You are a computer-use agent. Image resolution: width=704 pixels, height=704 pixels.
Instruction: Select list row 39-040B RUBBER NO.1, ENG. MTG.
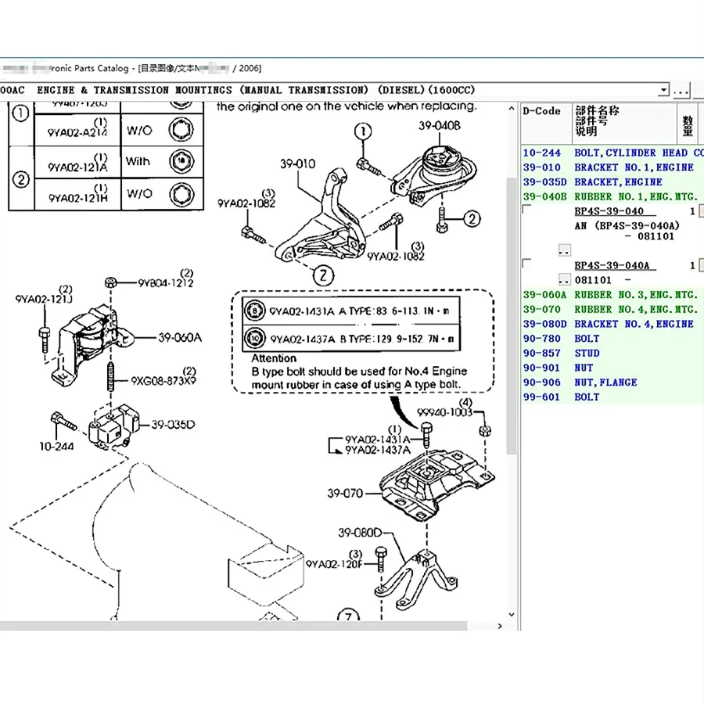pos(612,196)
